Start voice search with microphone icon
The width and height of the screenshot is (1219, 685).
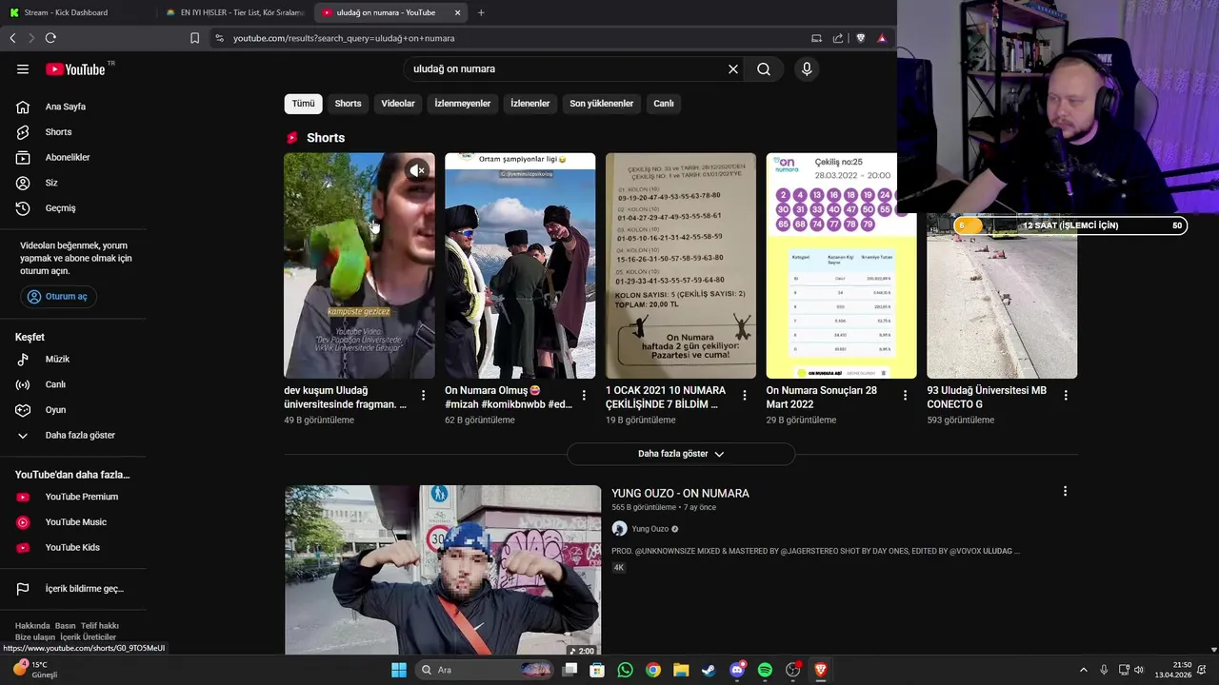807,68
